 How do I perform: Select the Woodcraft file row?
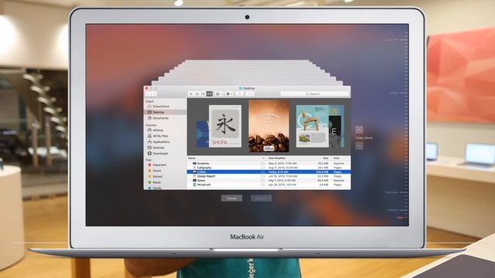coord(268,185)
